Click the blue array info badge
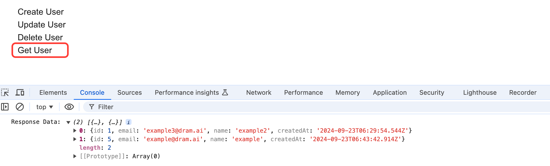 [129, 122]
